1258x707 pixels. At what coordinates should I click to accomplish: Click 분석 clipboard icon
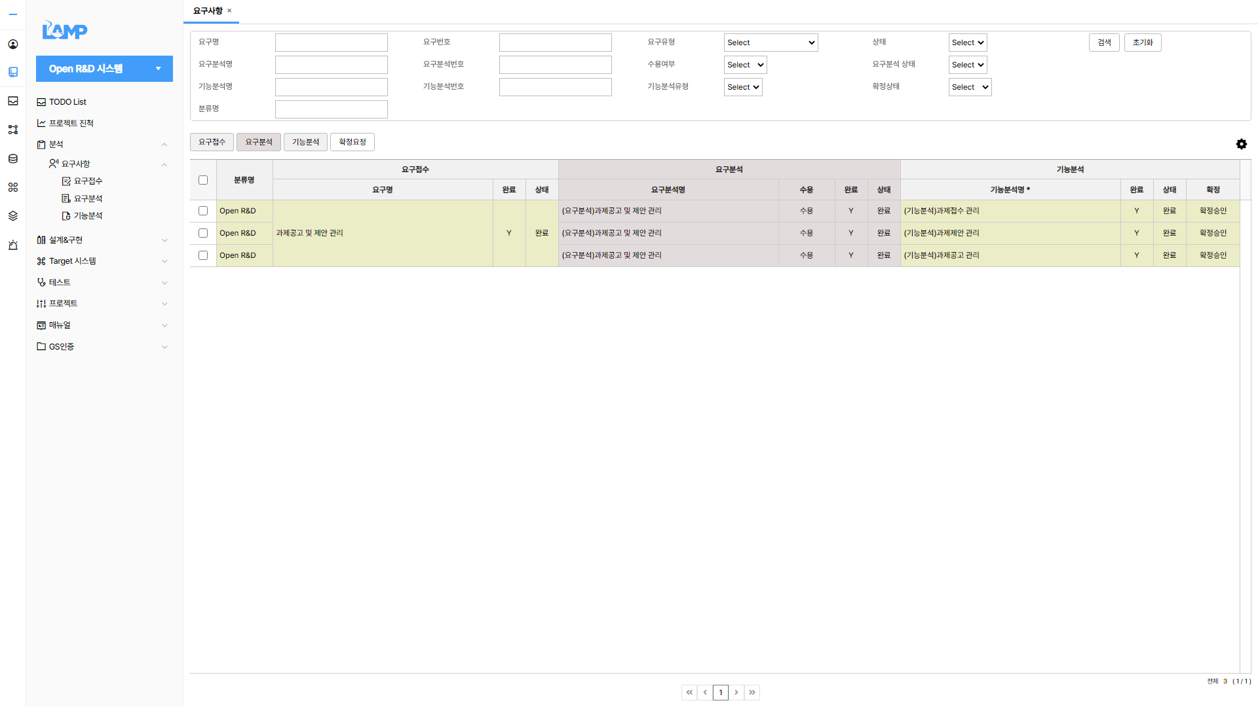click(41, 145)
